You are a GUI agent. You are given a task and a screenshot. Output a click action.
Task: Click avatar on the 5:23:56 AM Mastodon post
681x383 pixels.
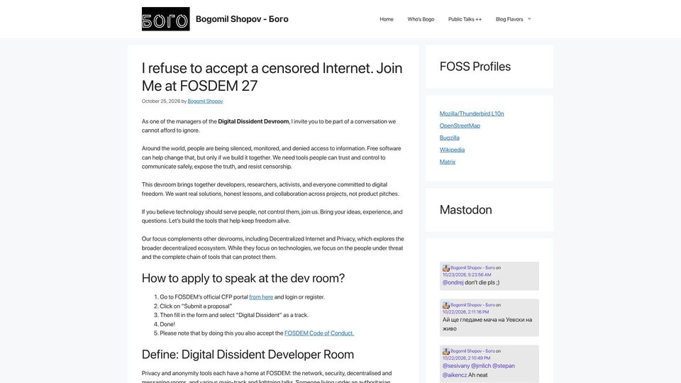(x=446, y=268)
